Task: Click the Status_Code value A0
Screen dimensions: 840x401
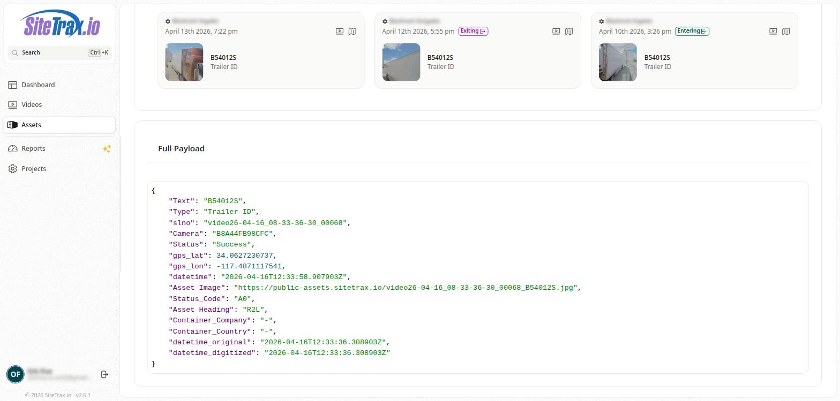Action: [243, 299]
